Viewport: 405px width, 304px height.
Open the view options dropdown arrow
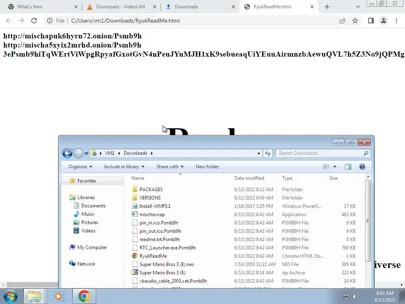coord(335,167)
